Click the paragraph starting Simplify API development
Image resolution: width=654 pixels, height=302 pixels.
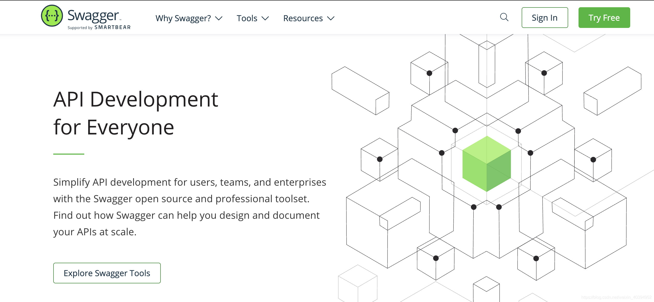click(190, 207)
